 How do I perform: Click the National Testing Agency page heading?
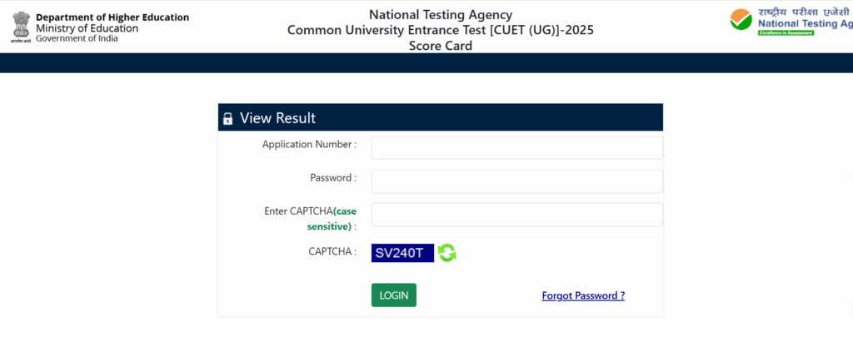click(441, 15)
